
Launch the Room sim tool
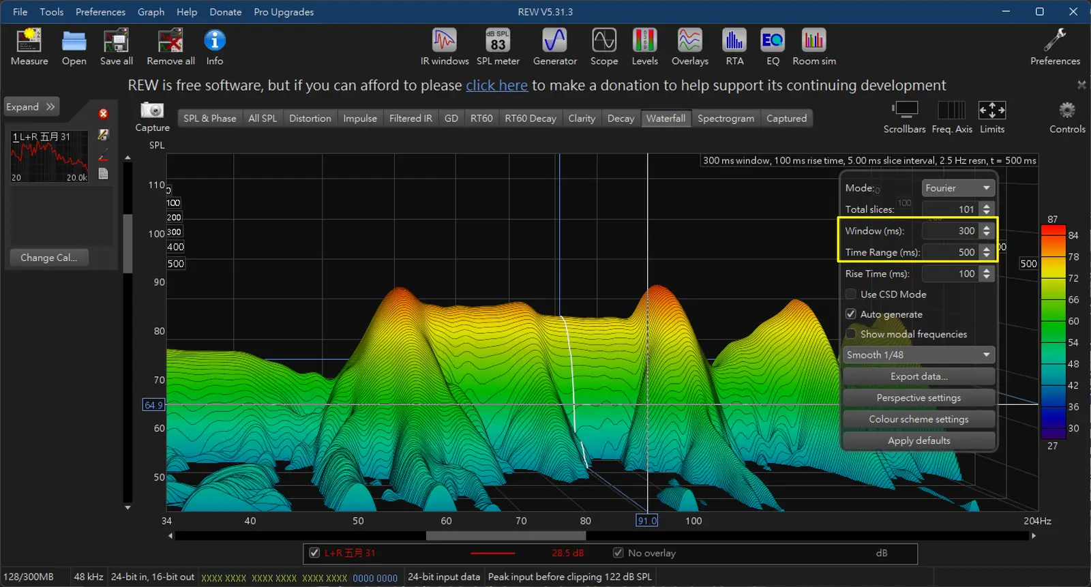pyautogui.click(x=814, y=40)
